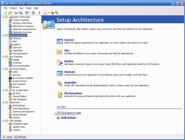Click the Build Settings printer icon under See Also
The image size is (185, 140).
(58, 118)
